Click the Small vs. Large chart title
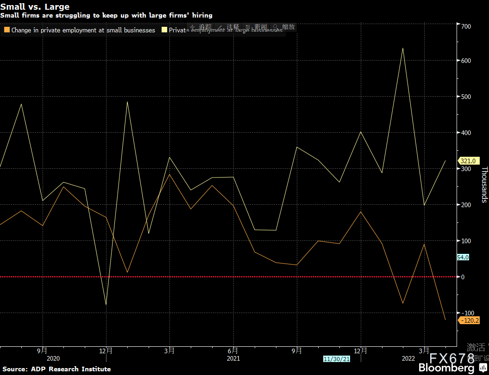 pos(35,6)
